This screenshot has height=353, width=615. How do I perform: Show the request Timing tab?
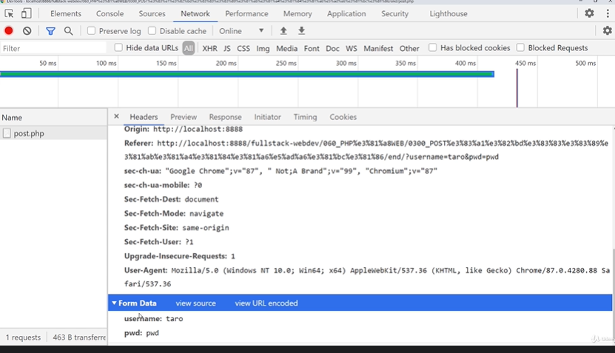click(305, 117)
